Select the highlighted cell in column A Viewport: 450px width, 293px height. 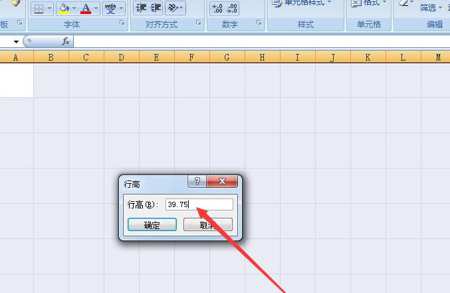(x=17, y=80)
